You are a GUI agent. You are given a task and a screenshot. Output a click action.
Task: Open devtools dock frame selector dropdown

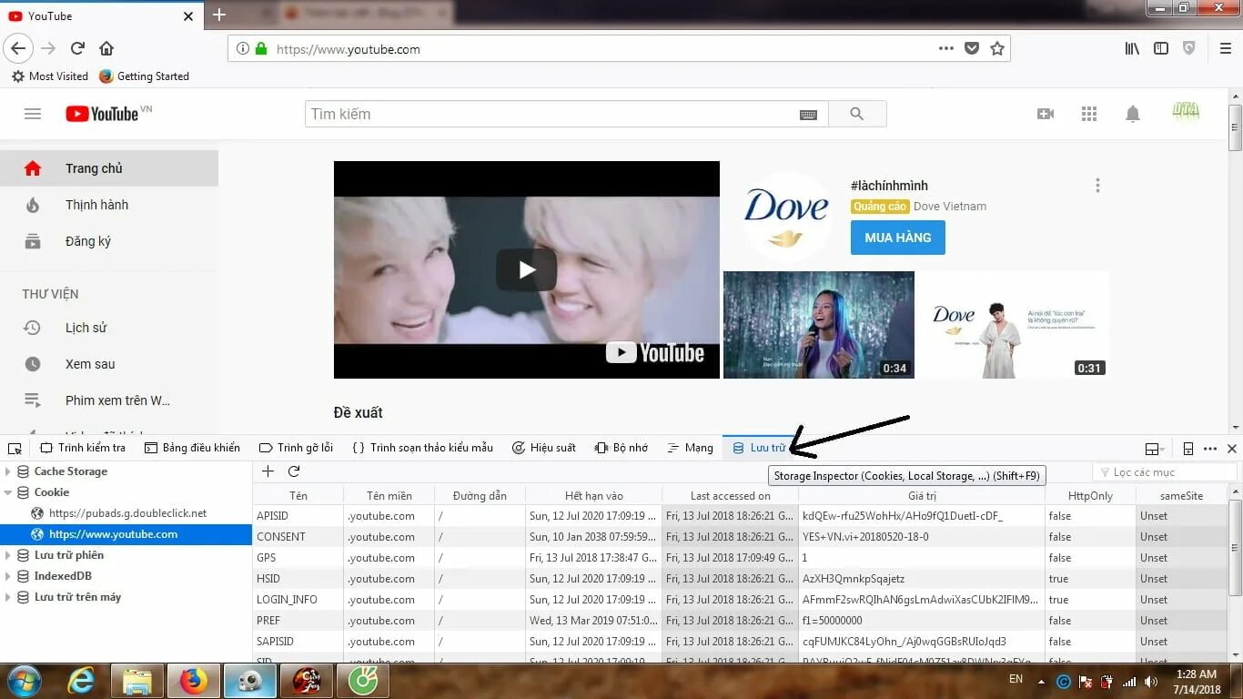1155,449
